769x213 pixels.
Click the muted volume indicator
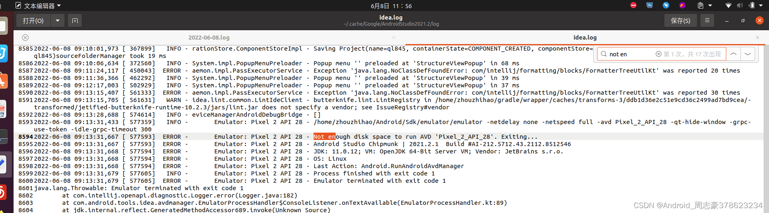point(740,5)
